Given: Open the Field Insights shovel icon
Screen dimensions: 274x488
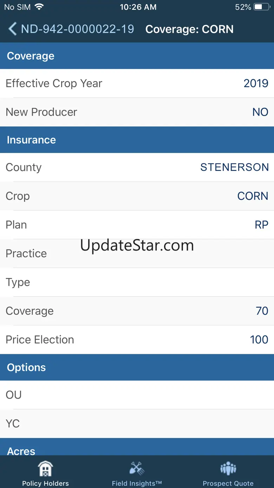Looking at the screenshot, I should click(x=137, y=469).
